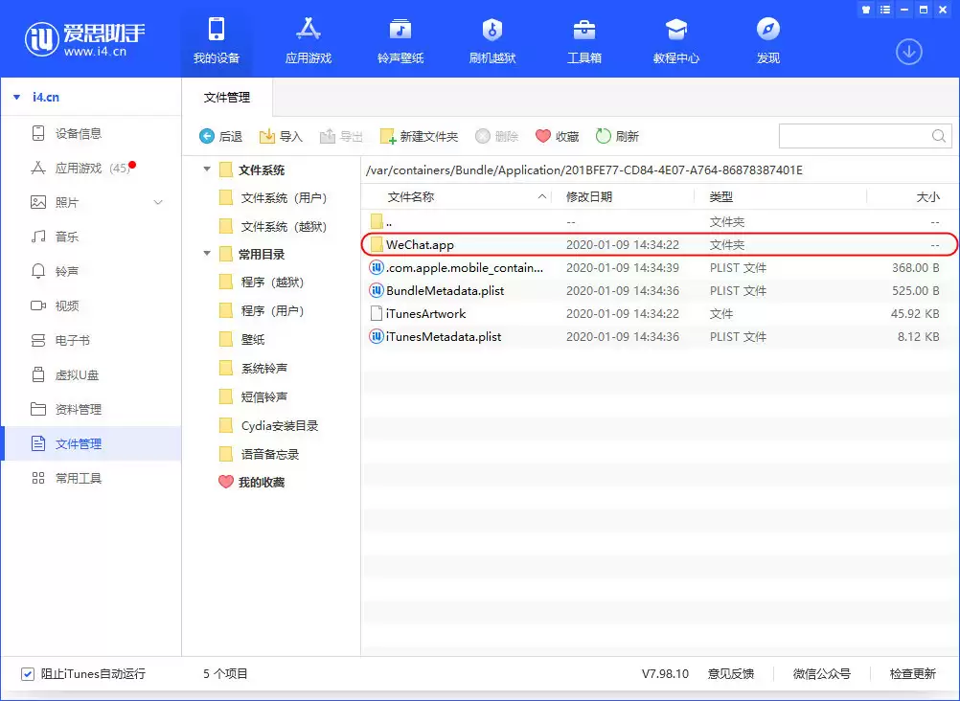Open the list menu icon in title bar
960x701 pixels.
pos(885,10)
